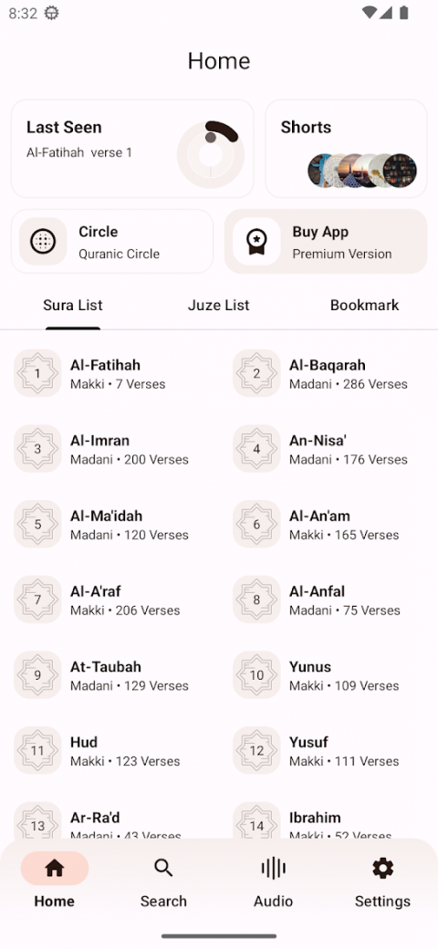438x949 pixels.
Task: Open the Quranic Circle grid icon
Action: 43,242
